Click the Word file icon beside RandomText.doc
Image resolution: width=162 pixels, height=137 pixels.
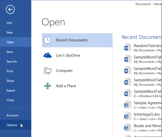click(127, 48)
